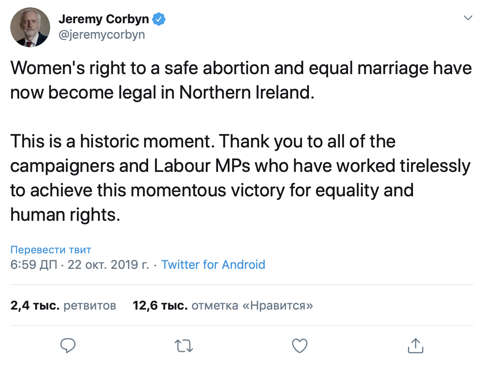Click the 22 окт. 2019 г. date
Viewport: 484px width, 365px height.
click(x=108, y=265)
